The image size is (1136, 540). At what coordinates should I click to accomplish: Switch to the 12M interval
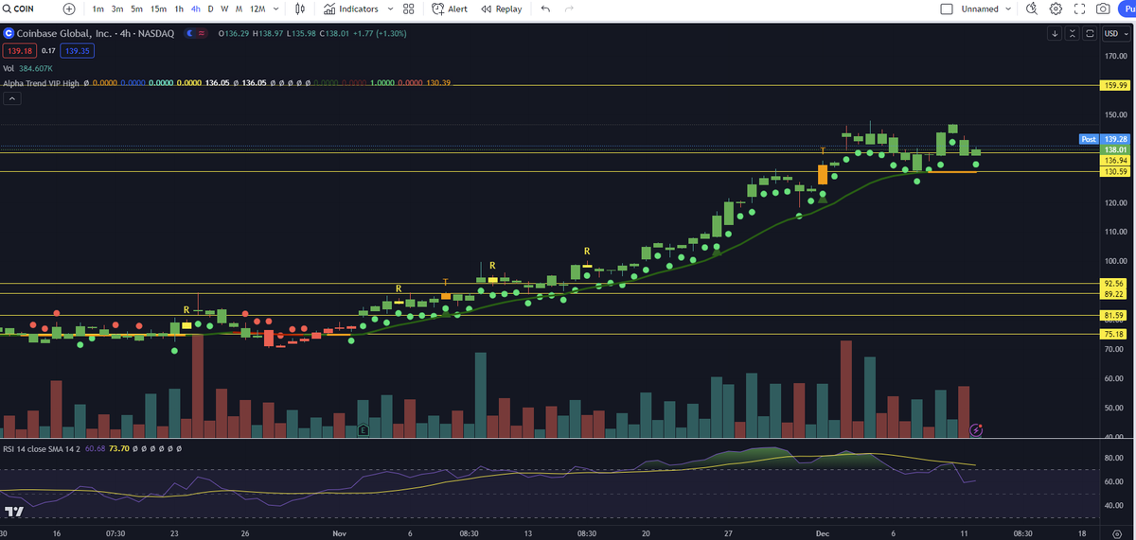point(257,9)
